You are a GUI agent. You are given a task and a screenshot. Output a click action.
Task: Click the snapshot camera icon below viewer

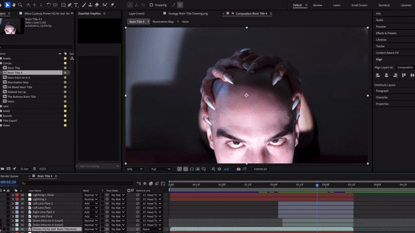(239, 169)
